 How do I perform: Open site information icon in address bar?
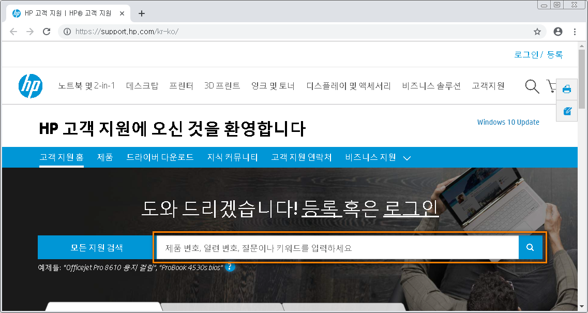(67, 32)
